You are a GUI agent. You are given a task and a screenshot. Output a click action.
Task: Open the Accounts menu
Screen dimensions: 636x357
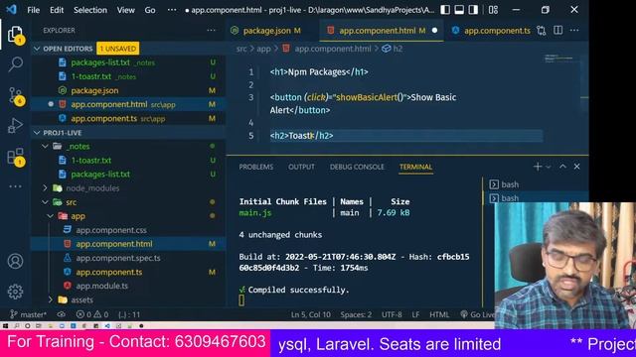16,261
